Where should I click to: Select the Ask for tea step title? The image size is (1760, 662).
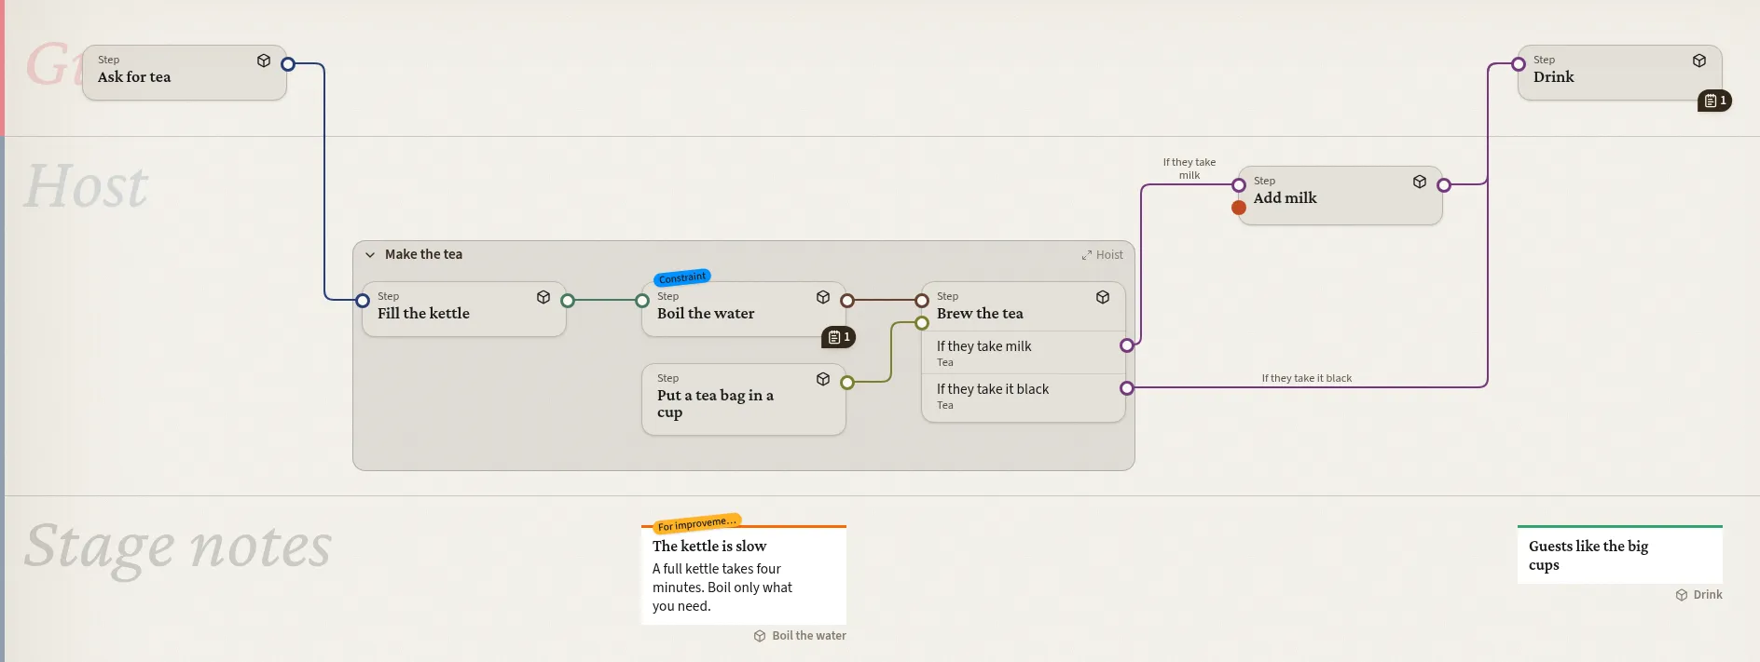click(x=134, y=77)
